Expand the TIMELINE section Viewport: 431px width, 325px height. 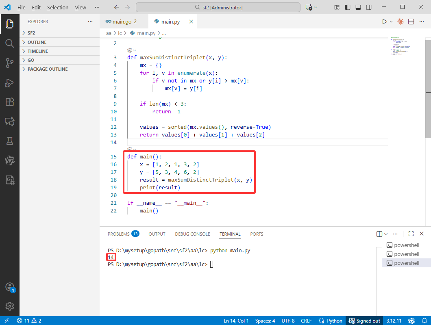tap(59, 51)
